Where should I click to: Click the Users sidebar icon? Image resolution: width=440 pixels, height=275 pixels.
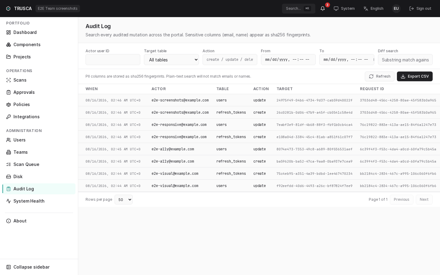(9, 140)
